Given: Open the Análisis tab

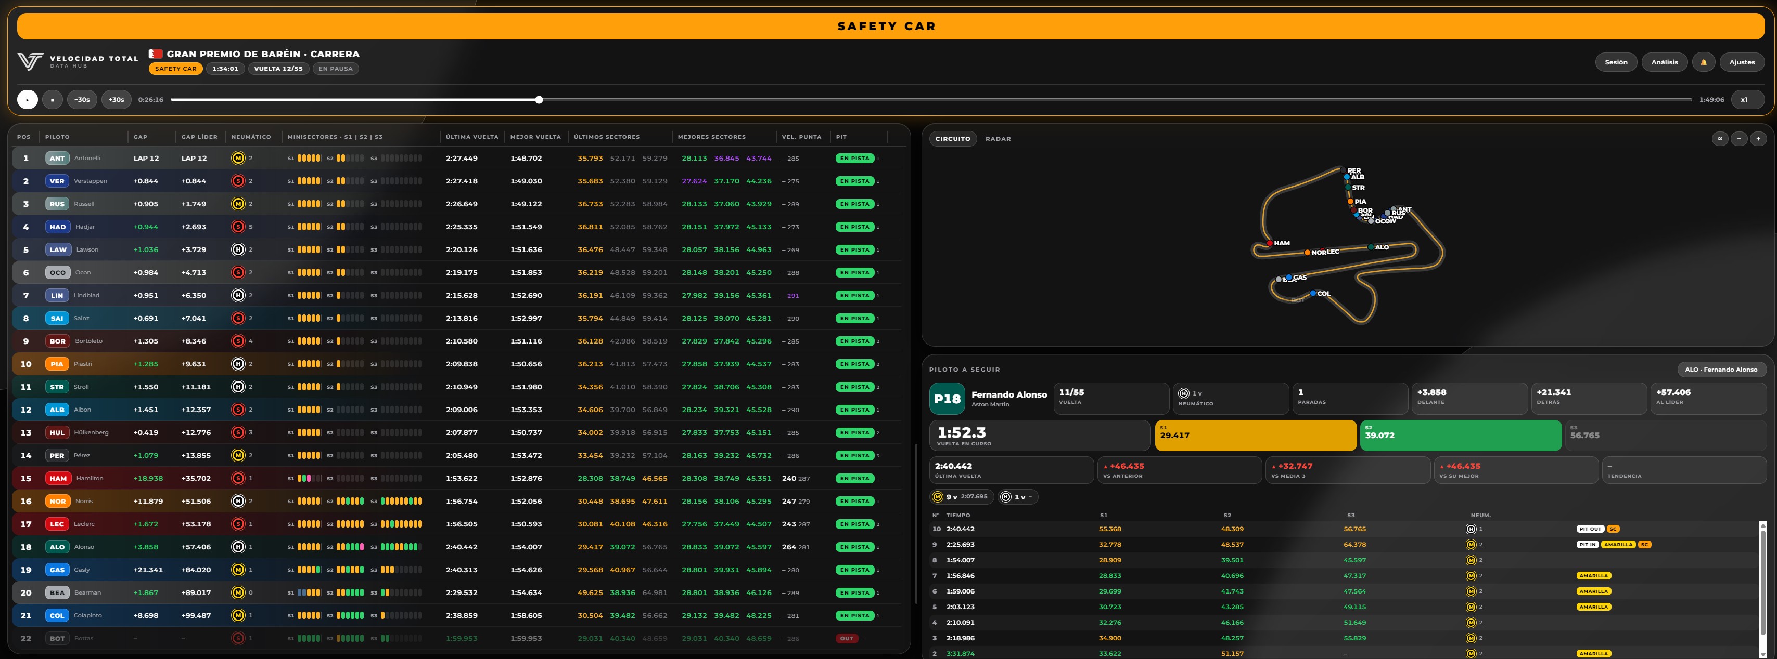Looking at the screenshot, I should [x=1664, y=62].
